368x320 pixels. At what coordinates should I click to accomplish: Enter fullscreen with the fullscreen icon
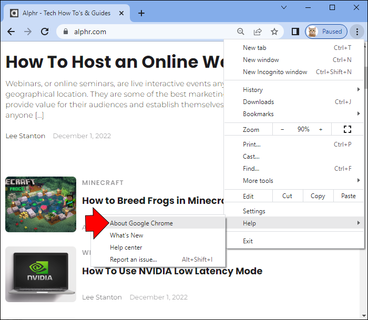tap(347, 129)
